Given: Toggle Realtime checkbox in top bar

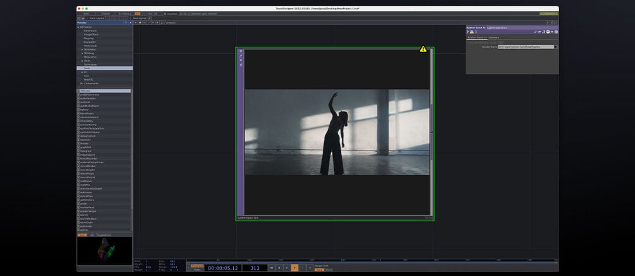Looking at the screenshot, I should 165,14.
